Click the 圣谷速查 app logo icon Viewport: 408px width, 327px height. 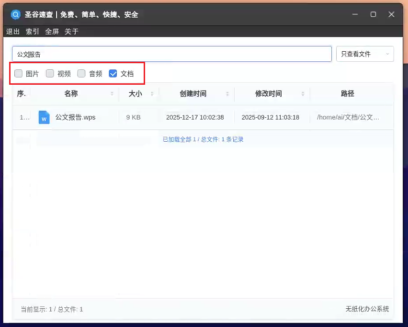[16, 14]
